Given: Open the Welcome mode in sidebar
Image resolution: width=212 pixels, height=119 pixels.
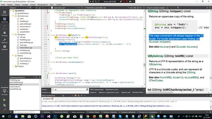Looking at the screenshot, I should coord(4,13).
